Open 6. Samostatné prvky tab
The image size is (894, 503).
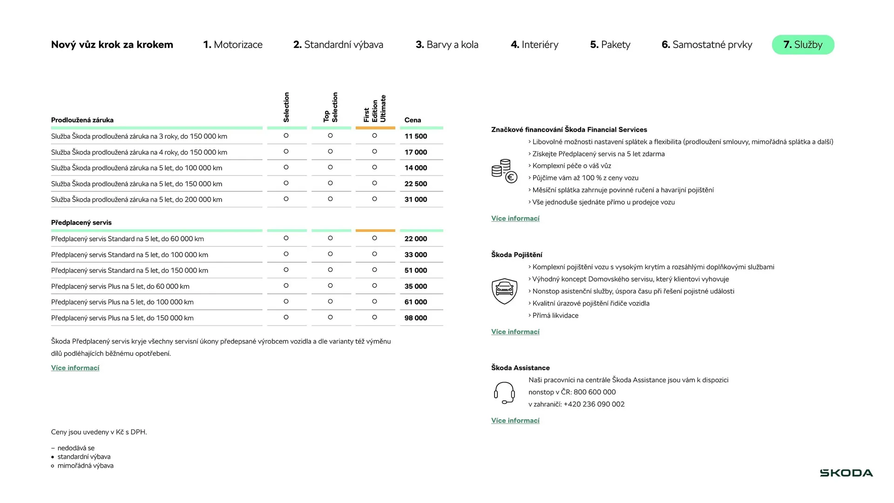pyautogui.click(x=707, y=45)
